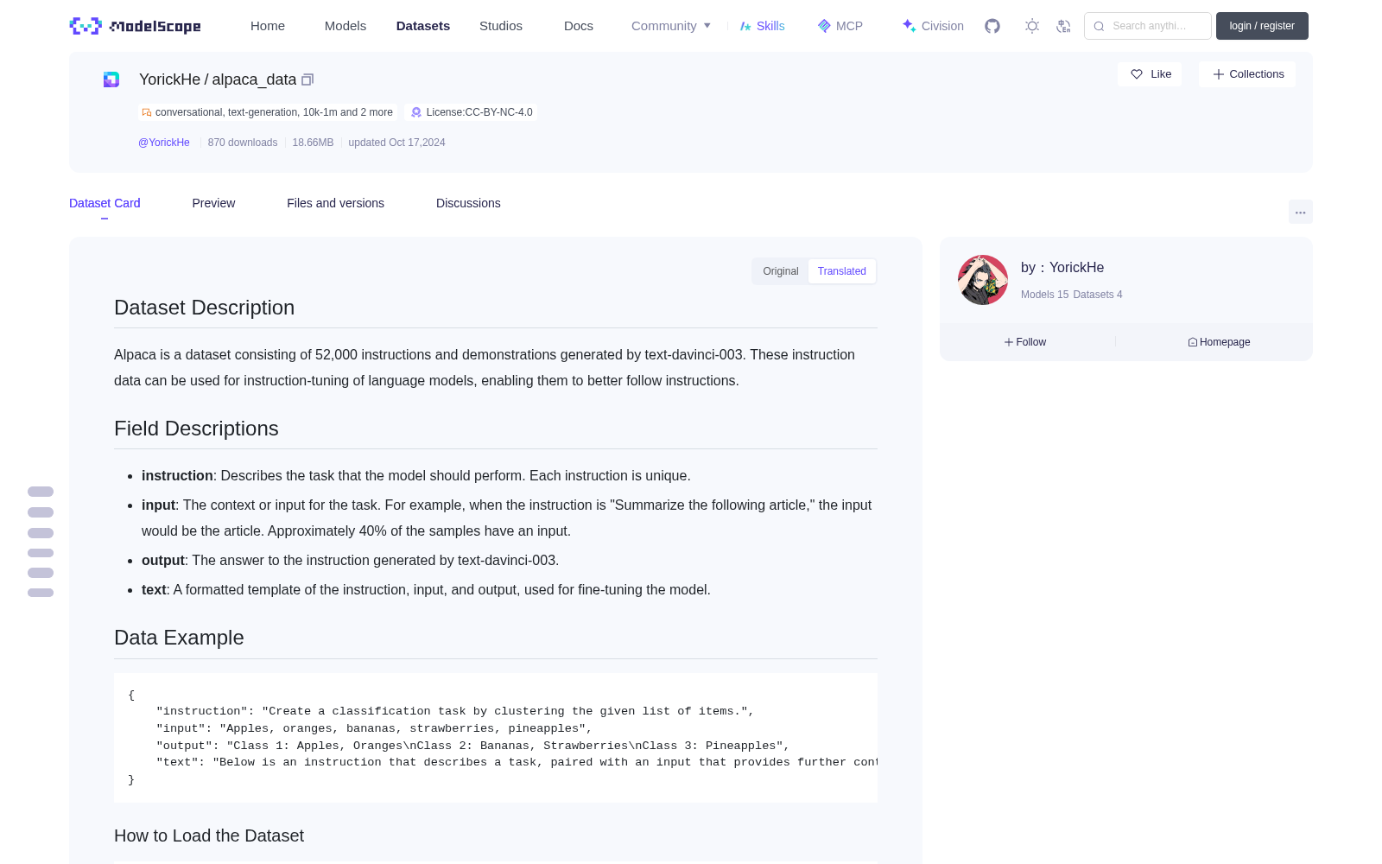Image resolution: width=1382 pixels, height=864 pixels.
Task: Click the ModelScope logo
Action: (135, 26)
